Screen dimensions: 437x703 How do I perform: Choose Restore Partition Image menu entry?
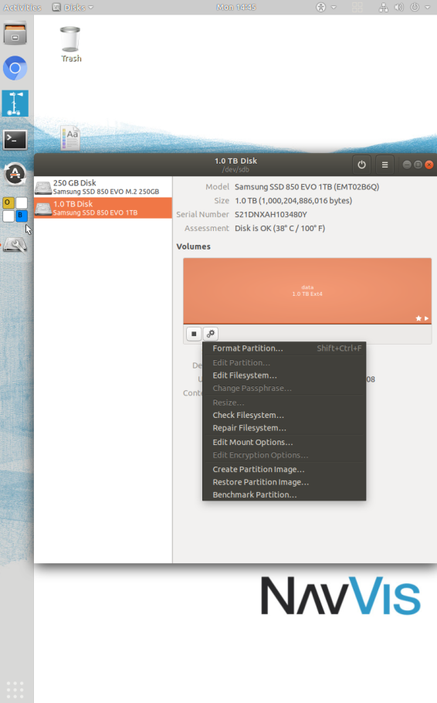[284, 482]
